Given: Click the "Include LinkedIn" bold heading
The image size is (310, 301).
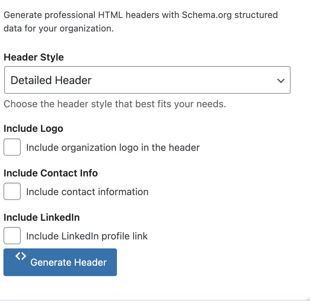Looking at the screenshot, I should point(42,217).
